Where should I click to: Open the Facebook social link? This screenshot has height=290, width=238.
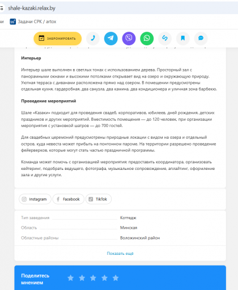point(68,199)
